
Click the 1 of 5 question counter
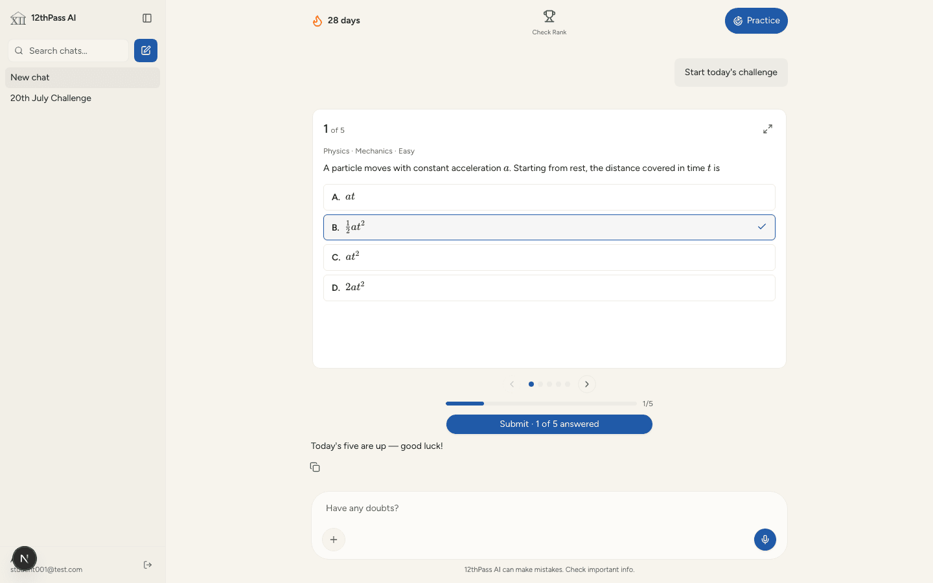click(x=334, y=130)
